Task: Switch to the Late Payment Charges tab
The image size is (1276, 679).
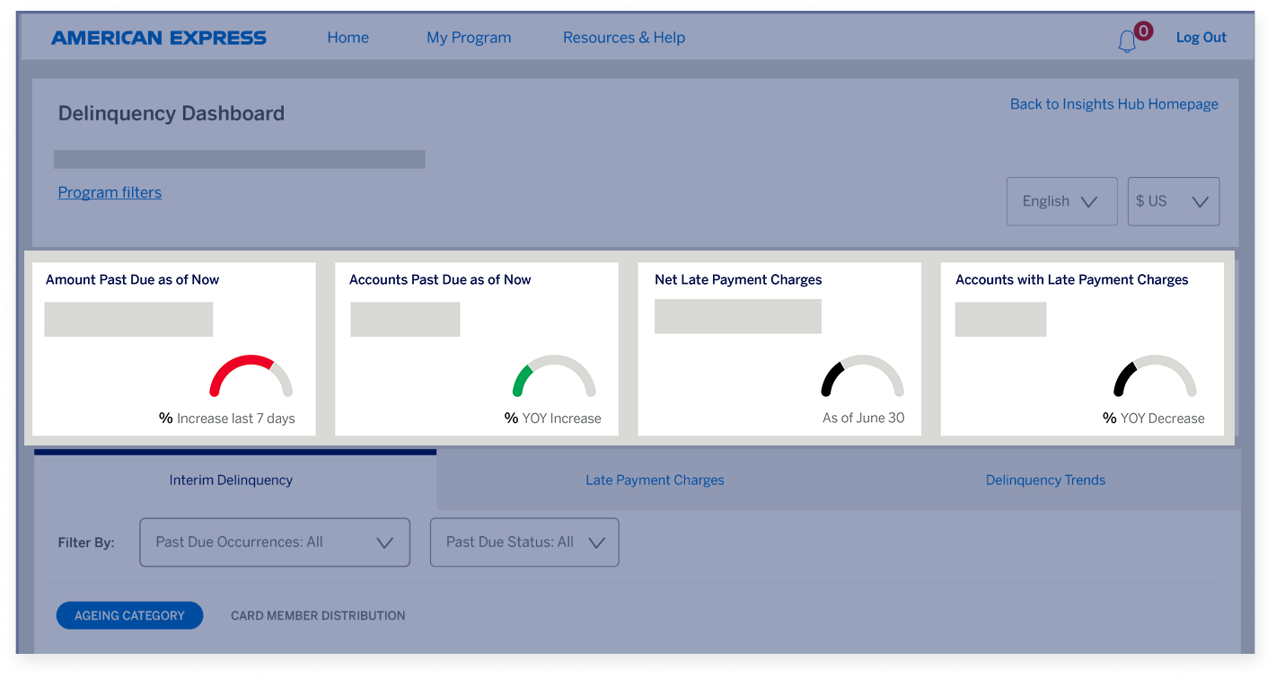Action: pyautogui.click(x=655, y=480)
